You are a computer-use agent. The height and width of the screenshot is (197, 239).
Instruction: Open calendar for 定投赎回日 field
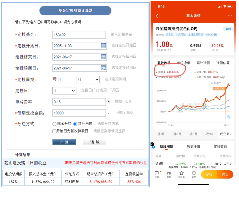tap(103, 68)
